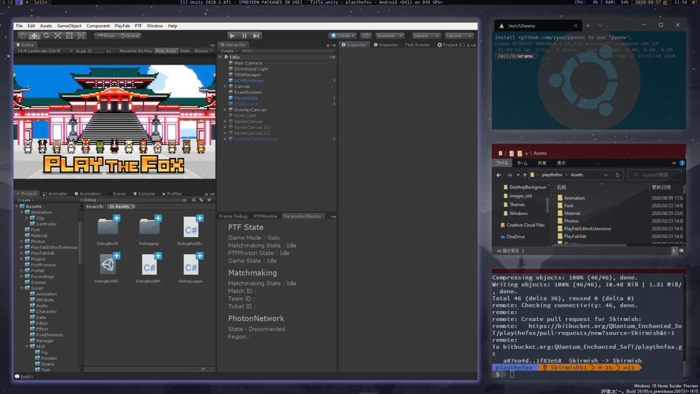Switch to the Test Runner tab
The width and height of the screenshot is (700, 394).
417,45
